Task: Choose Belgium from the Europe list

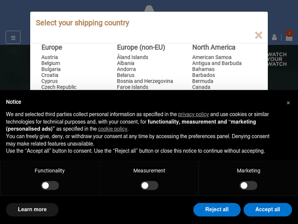Action: pos(51,63)
